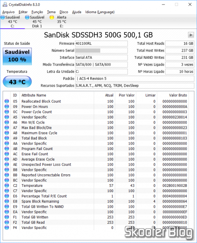Click the status icon for Power Cycle Count
The height and width of the screenshot is (243, 197).
[7, 112]
